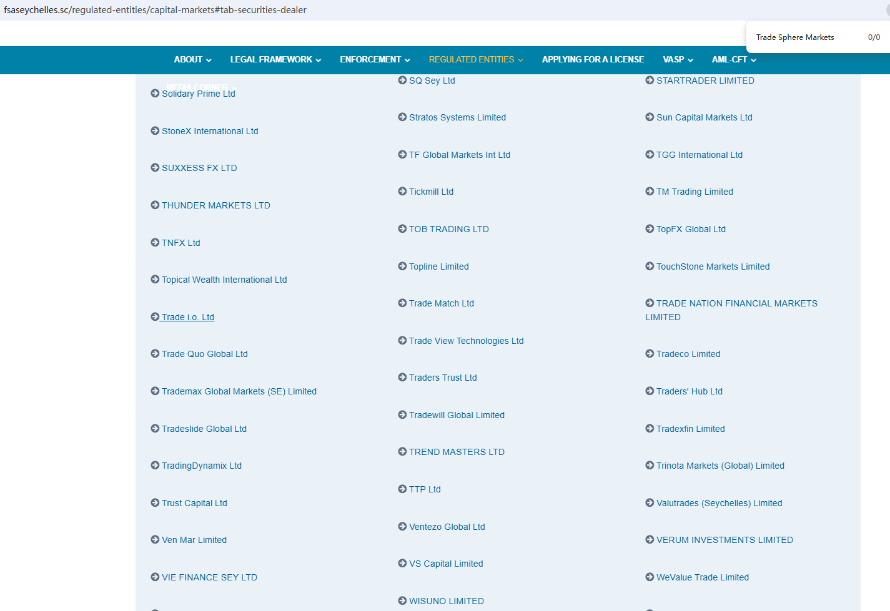
Task: Expand the ENFORCEMENT menu chevron
Action: pos(407,60)
